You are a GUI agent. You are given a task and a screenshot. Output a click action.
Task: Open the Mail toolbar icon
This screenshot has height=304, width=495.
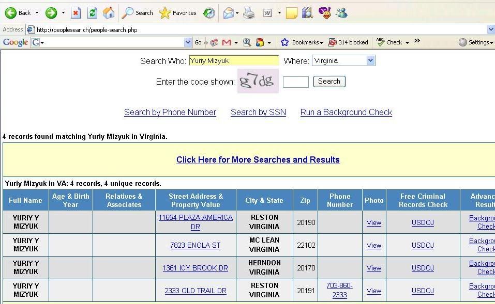pyautogui.click(x=228, y=13)
